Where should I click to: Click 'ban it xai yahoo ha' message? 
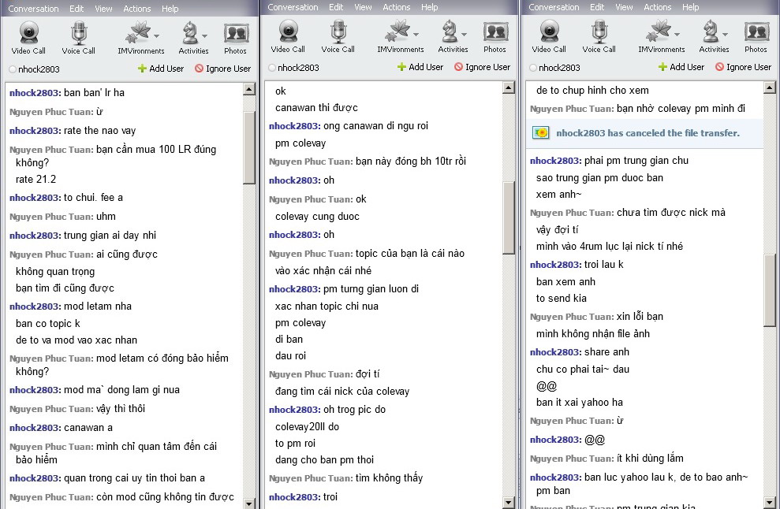pos(580,403)
